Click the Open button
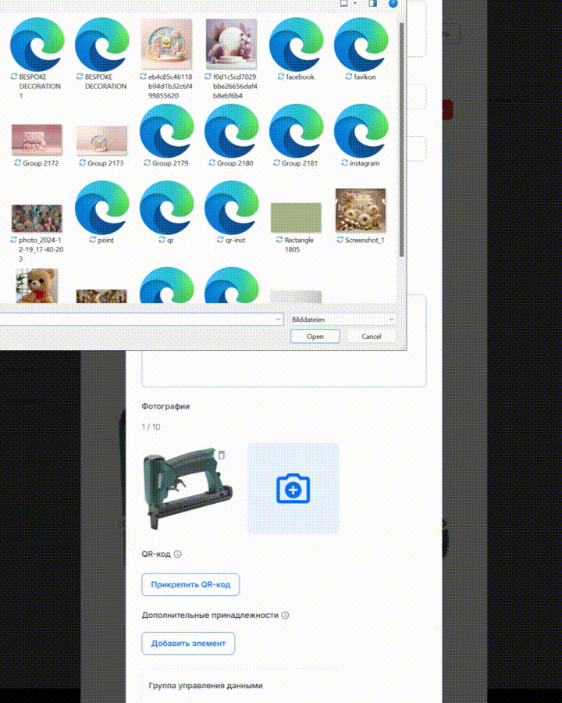This screenshot has height=703, width=562. point(315,336)
